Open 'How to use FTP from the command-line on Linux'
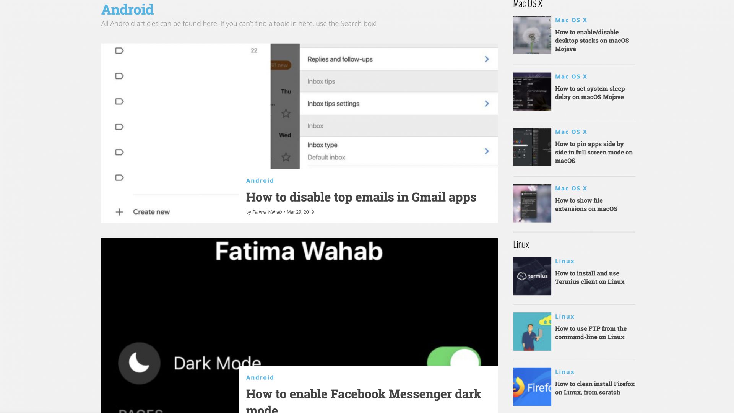 pos(591,333)
